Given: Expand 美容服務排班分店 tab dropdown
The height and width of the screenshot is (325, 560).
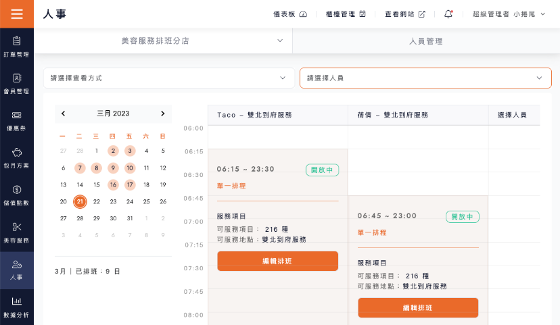Looking at the screenshot, I should 163,41.
